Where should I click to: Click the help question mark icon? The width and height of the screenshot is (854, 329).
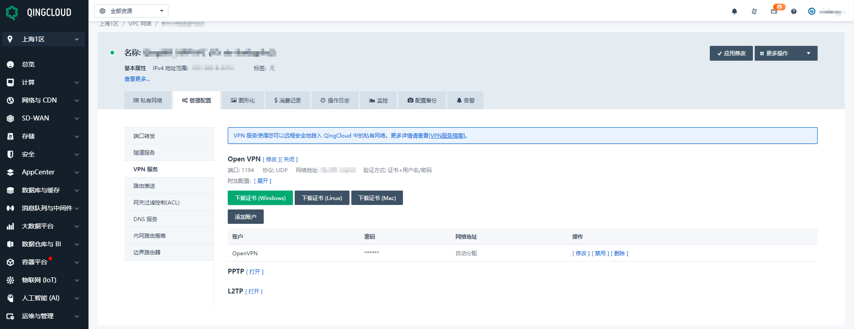(794, 11)
